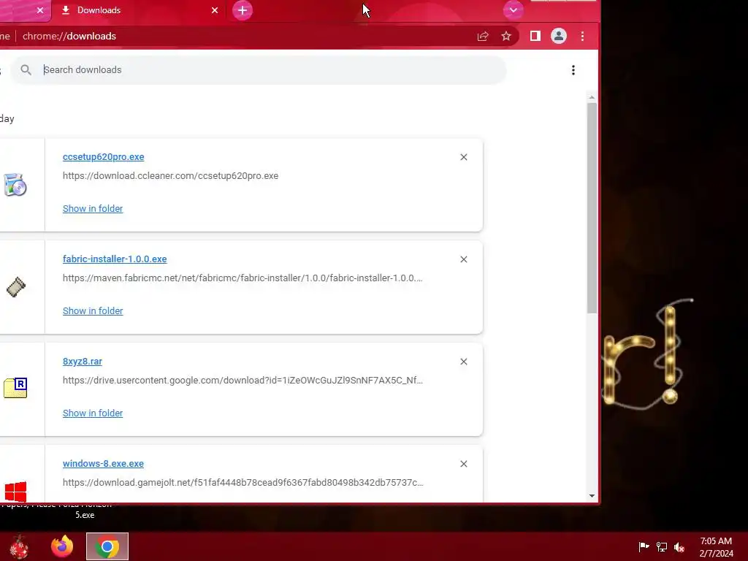Open the taskbar clock showing 7:05 AM
The height and width of the screenshot is (561, 748).
click(716, 547)
